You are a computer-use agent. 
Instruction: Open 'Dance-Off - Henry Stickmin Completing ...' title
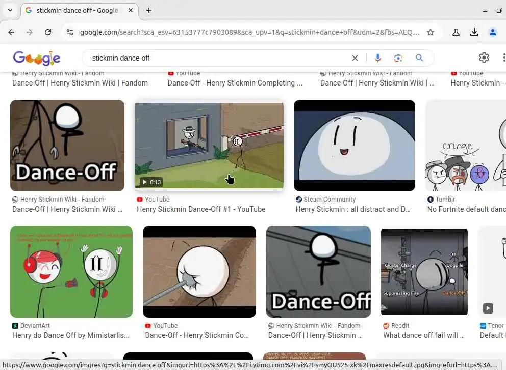[235, 83]
